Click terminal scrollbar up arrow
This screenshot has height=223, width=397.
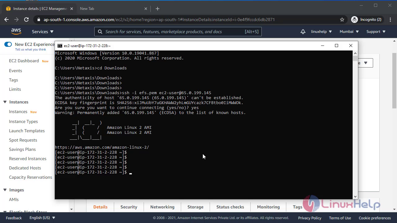pyautogui.click(x=355, y=53)
